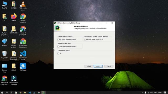Viewport: 168px width, 94px height.
Task: Launch VLC media player shortcut
Action: click(x=23, y=5)
